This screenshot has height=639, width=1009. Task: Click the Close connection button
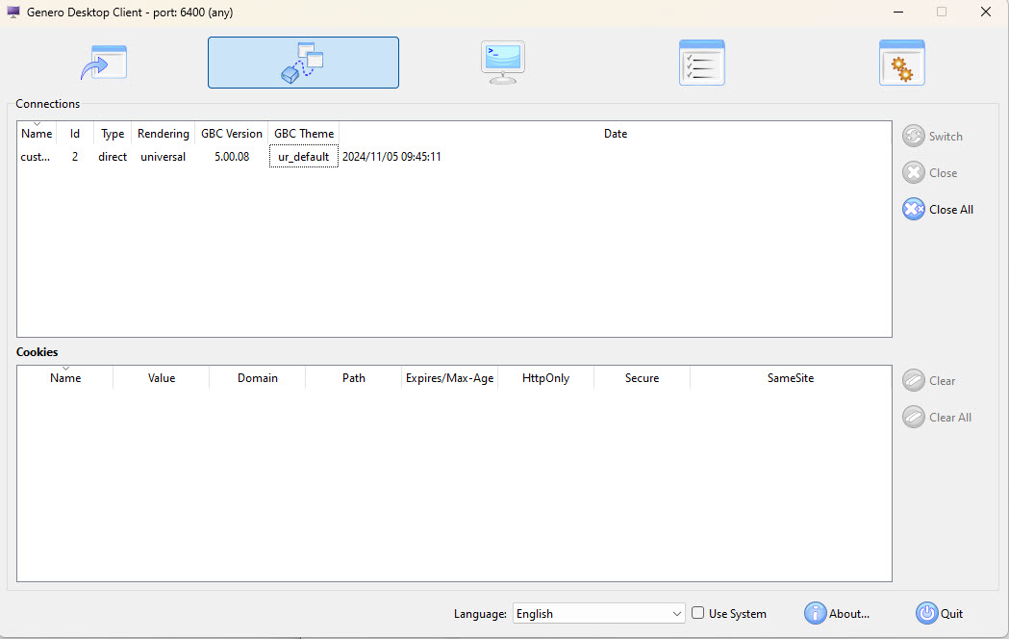[x=929, y=172]
